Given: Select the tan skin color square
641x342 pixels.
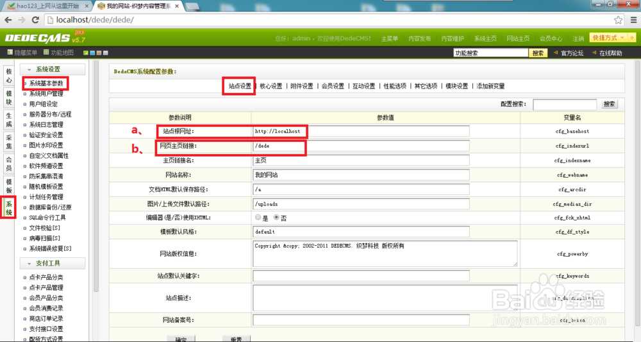Looking at the screenshot, I should (99, 53).
